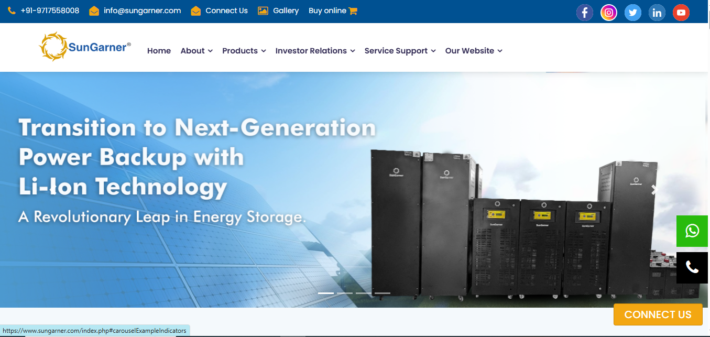710x337 pixels.
Task: Open the Facebook social icon
Action: [584, 12]
